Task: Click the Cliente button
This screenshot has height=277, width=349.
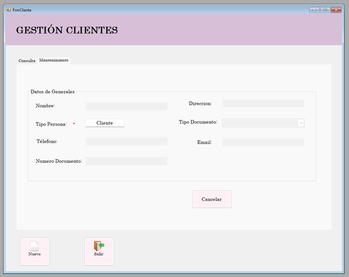Action: [x=105, y=123]
